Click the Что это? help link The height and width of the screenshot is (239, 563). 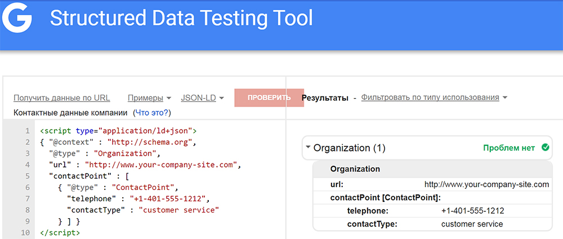(x=152, y=113)
